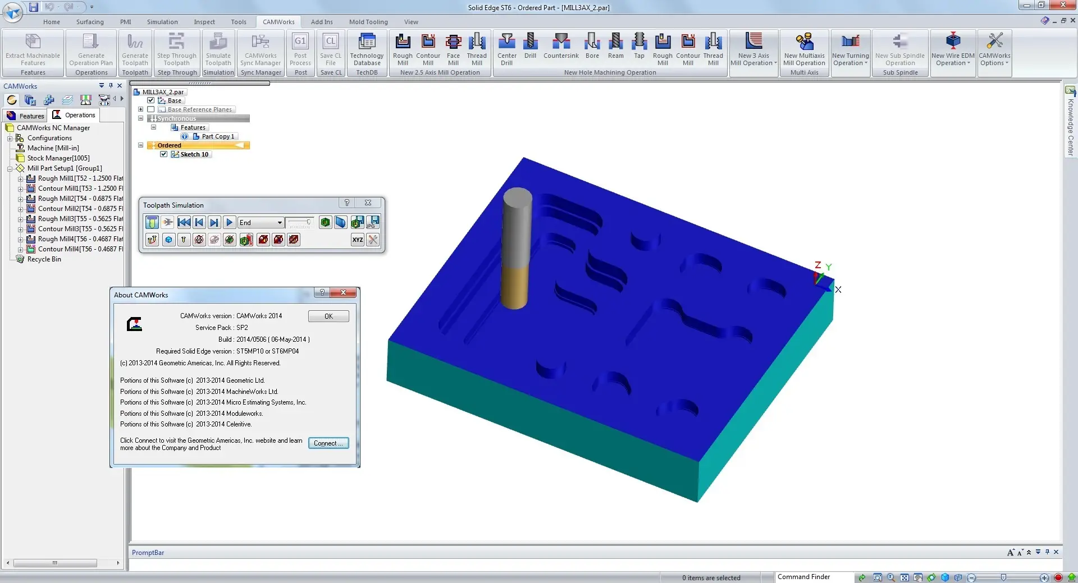
Task: Save simulation image as JPG
Action: click(373, 222)
